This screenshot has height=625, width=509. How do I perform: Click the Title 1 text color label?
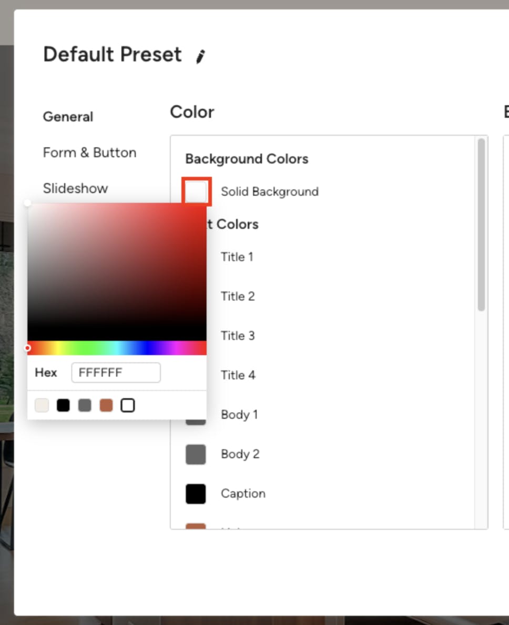point(237,257)
